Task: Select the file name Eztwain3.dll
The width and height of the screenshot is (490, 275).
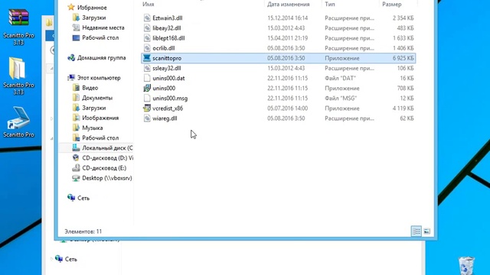Action: pyautogui.click(x=167, y=18)
